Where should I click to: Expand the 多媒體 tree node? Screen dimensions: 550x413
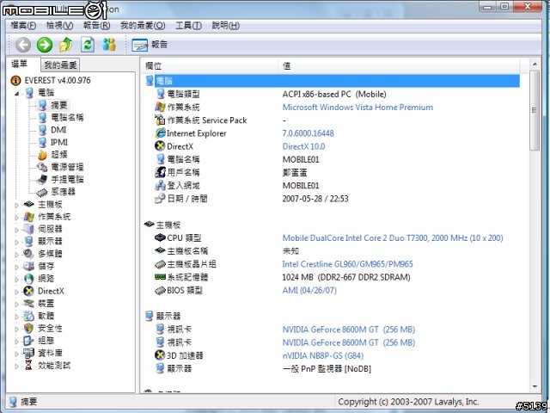click(x=16, y=255)
